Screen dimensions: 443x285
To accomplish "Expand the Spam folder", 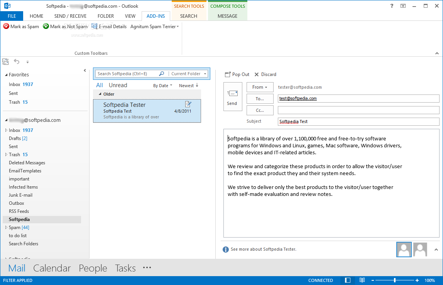I will [6, 228].
